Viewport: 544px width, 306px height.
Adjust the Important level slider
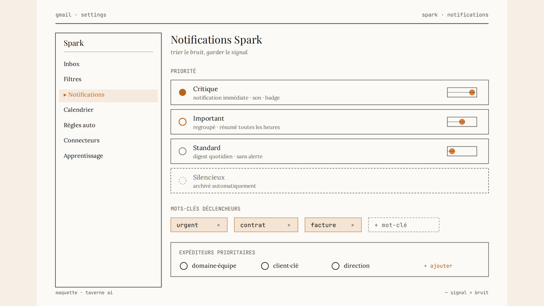462,122
